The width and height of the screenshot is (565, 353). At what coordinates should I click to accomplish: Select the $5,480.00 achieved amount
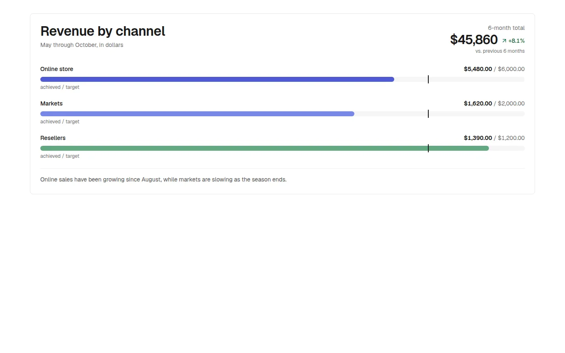[x=478, y=69]
